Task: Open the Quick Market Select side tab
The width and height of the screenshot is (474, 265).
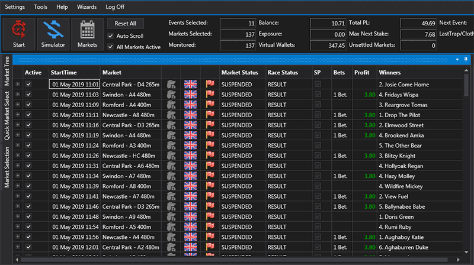Action: tap(7, 116)
